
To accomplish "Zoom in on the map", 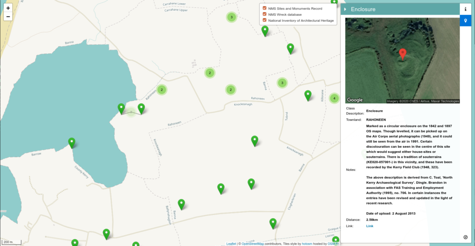I will click(8, 8).
